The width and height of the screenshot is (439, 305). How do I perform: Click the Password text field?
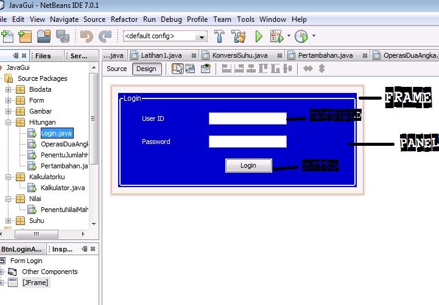247,142
